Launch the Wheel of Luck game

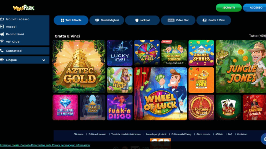pos(161,94)
